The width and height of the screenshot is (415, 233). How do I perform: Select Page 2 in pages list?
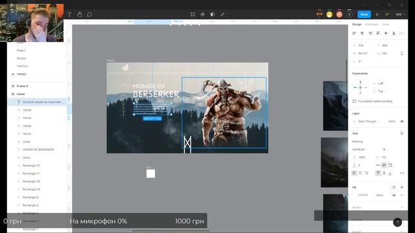[x=21, y=50]
